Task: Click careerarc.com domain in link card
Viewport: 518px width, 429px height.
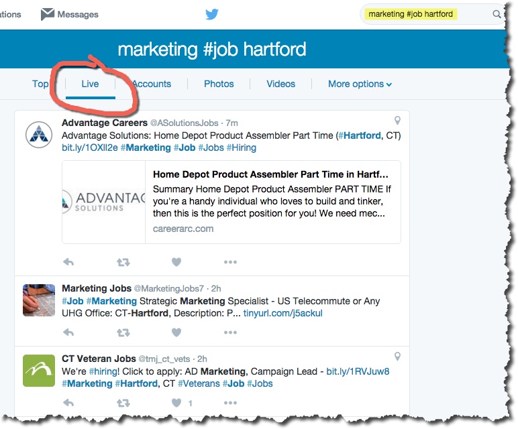Action: pos(183,229)
